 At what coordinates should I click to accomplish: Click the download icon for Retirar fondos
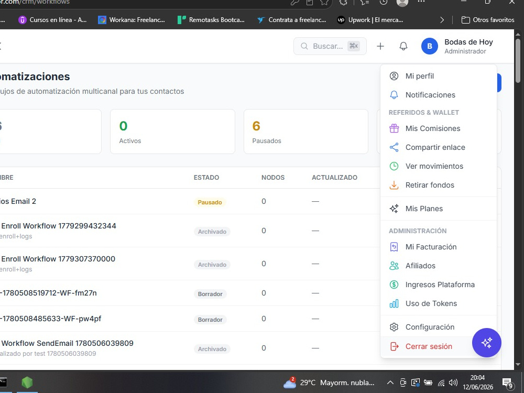(x=394, y=185)
